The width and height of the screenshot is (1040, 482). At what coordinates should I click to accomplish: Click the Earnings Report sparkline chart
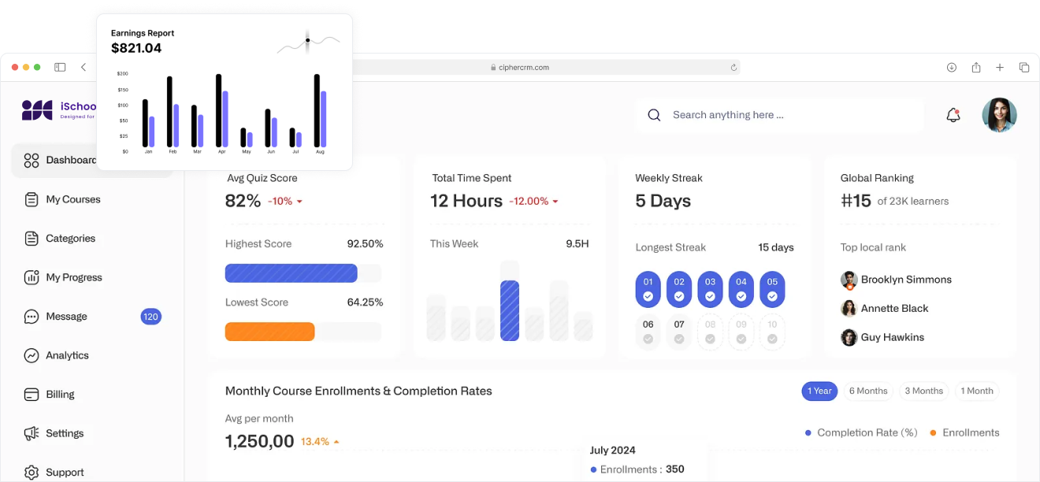[x=309, y=42]
